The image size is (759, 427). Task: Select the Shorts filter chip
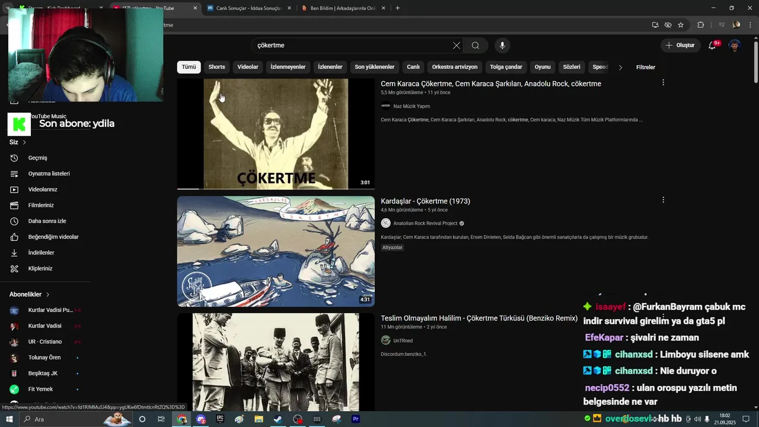pyautogui.click(x=216, y=67)
